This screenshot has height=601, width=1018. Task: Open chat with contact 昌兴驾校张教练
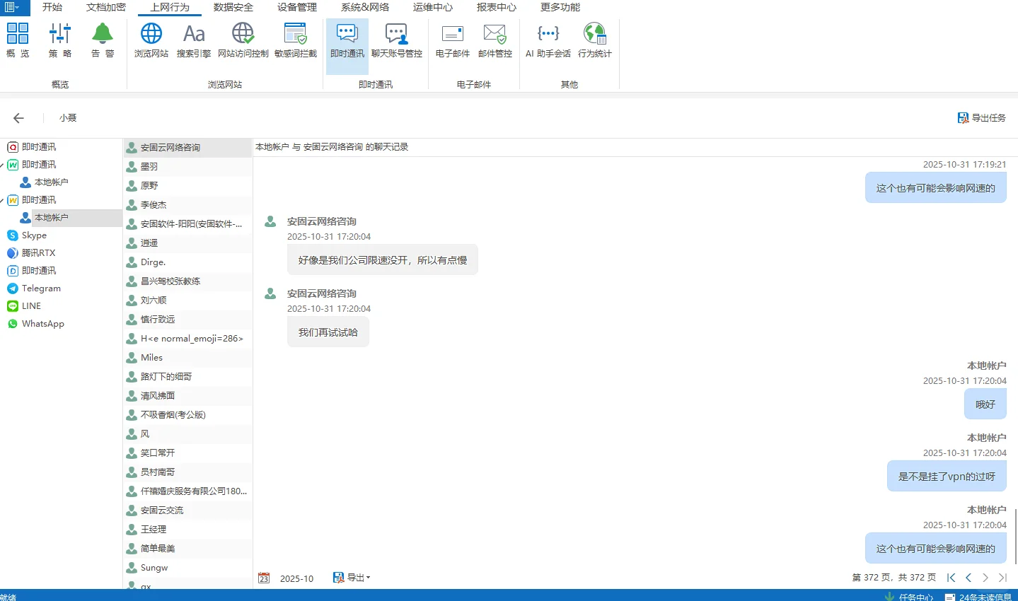click(188, 281)
